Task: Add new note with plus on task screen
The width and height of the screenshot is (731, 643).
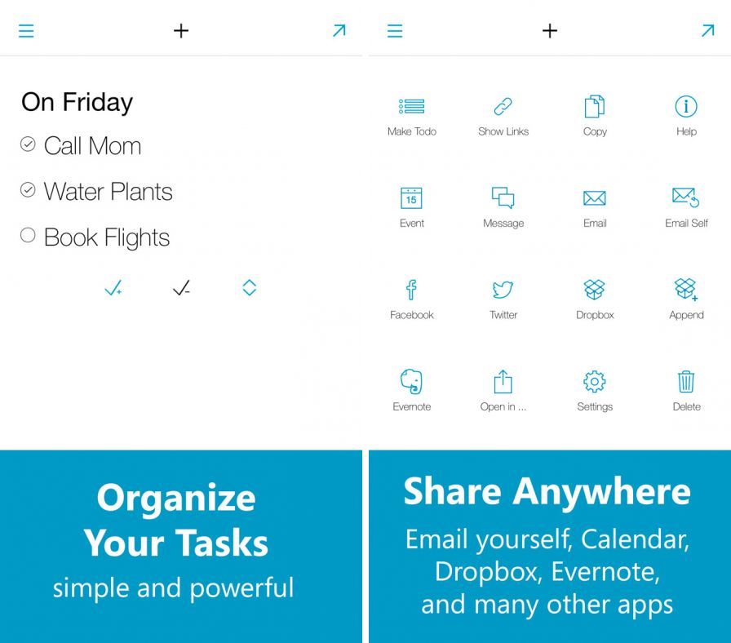Action: (181, 31)
